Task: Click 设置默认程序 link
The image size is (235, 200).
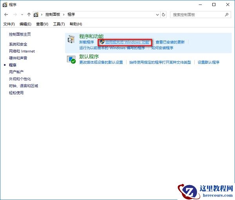Action: click(x=208, y=62)
